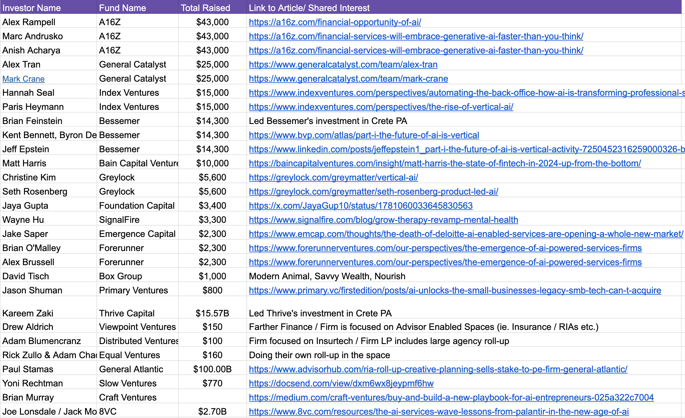Open the bvp.com future-of-ai-is-vertical link

pos(364,135)
